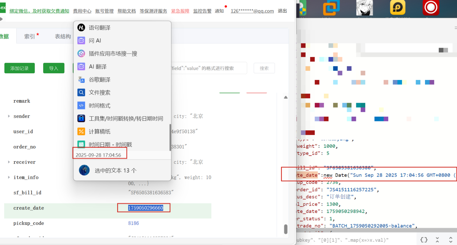
Task: Click the 126*******@qq.com account link
Action: [252, 11]
